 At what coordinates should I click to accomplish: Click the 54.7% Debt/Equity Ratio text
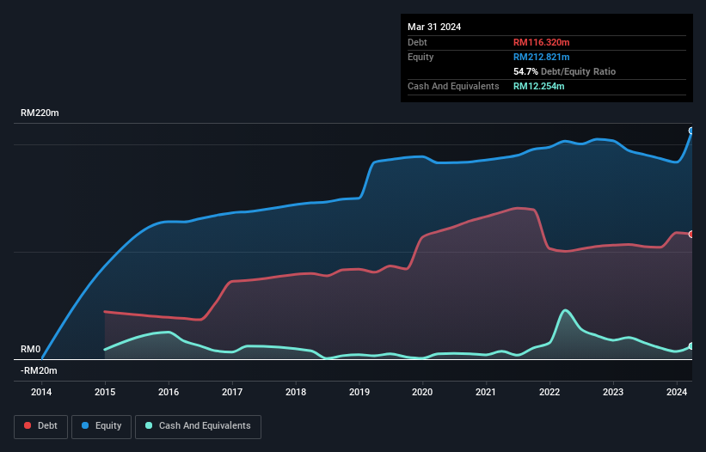[x=565, y=71]
